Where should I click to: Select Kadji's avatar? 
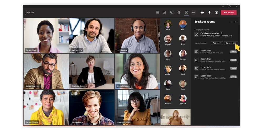[183, 69]
